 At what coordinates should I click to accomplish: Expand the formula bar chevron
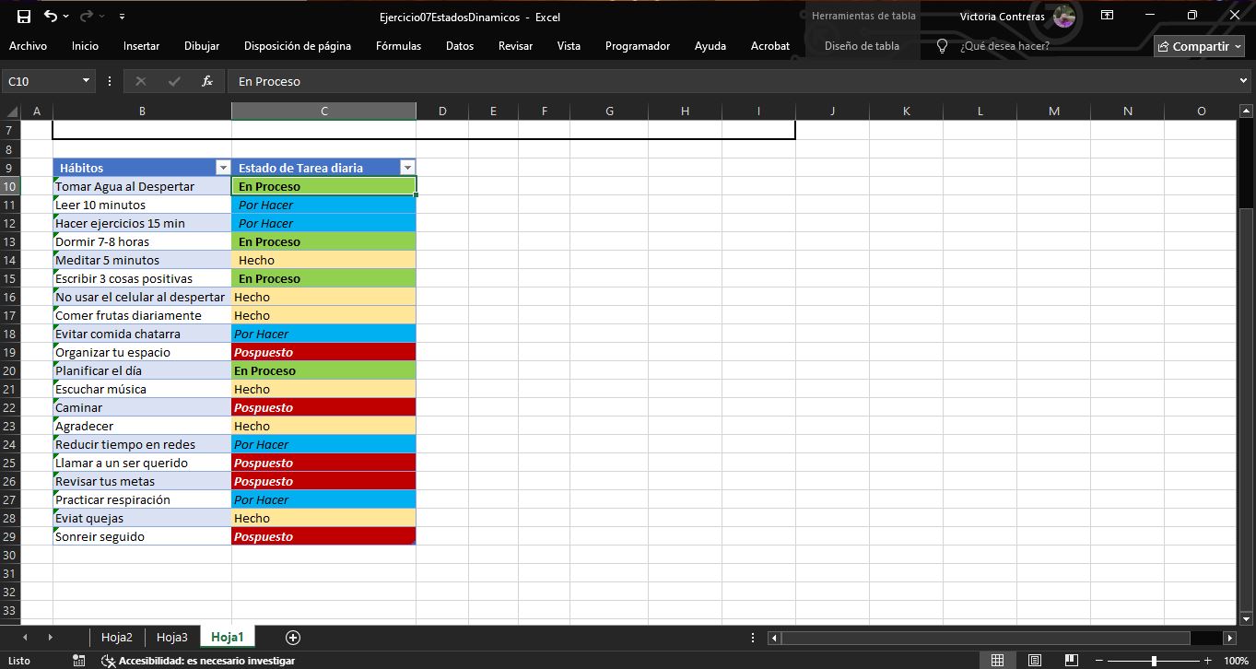(x=1243, y=81)
